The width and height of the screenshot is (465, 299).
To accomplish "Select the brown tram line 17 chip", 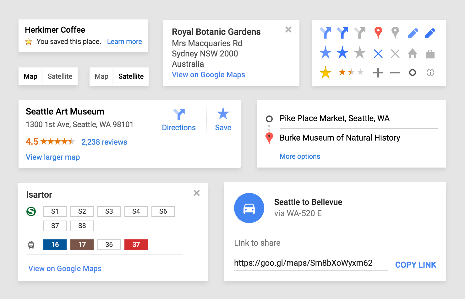I will coord(82,245).
